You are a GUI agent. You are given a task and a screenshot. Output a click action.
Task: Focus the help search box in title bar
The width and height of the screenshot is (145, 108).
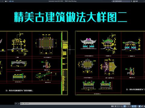point(121,1)
